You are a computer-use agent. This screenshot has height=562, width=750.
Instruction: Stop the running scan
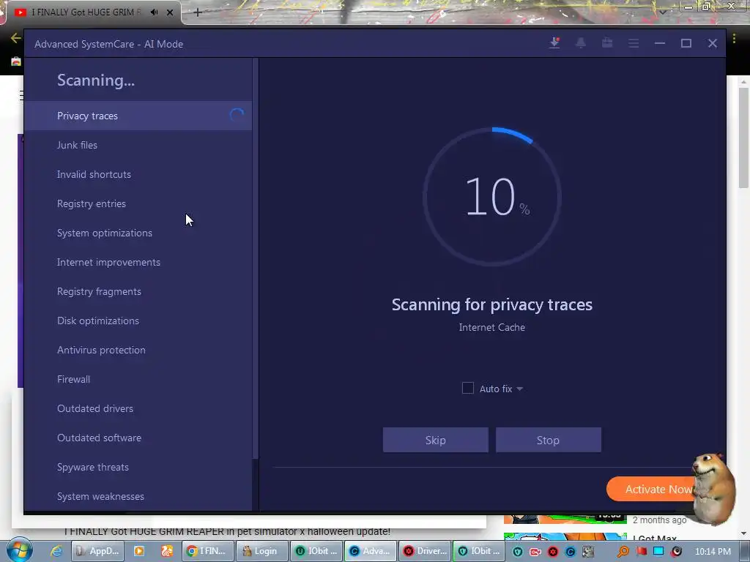tap(548, 440)
